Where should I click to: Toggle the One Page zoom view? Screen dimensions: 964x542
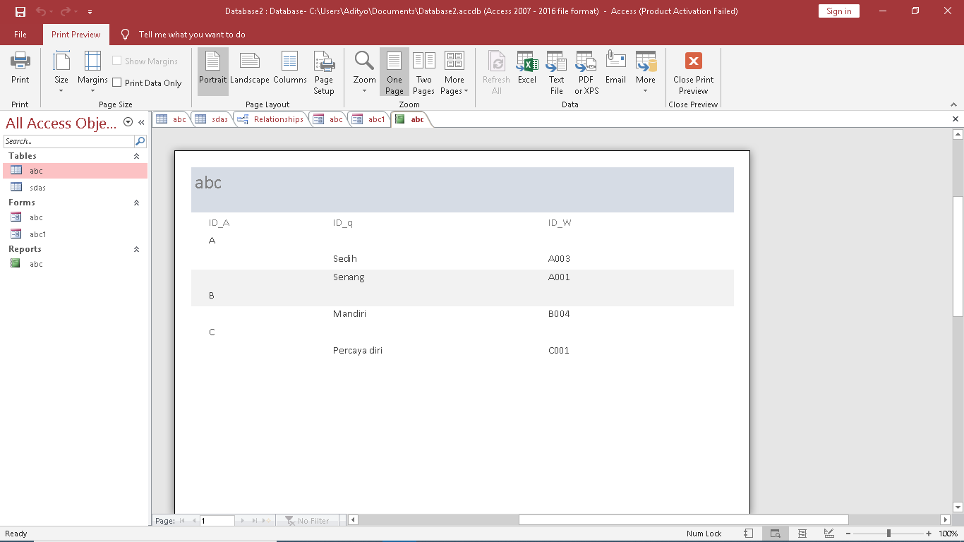click(394, 73)
